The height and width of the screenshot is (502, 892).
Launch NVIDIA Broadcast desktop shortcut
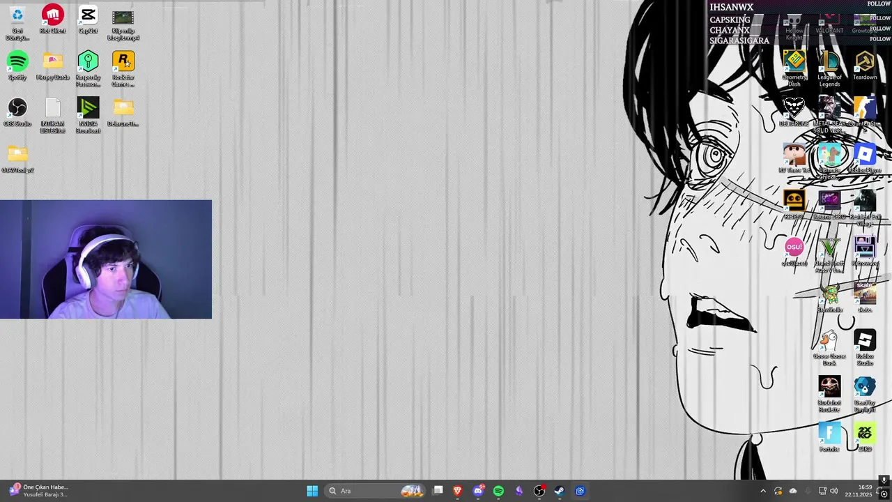click(88, 115)
